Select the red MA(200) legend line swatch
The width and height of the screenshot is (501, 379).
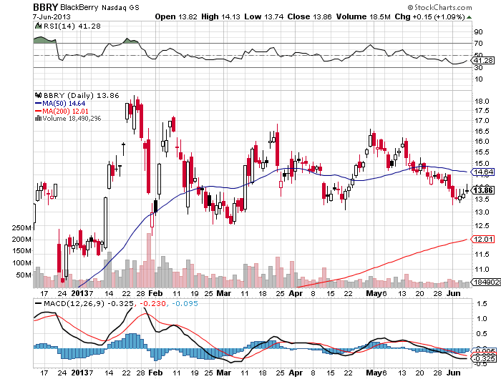(x=39, y=111)
